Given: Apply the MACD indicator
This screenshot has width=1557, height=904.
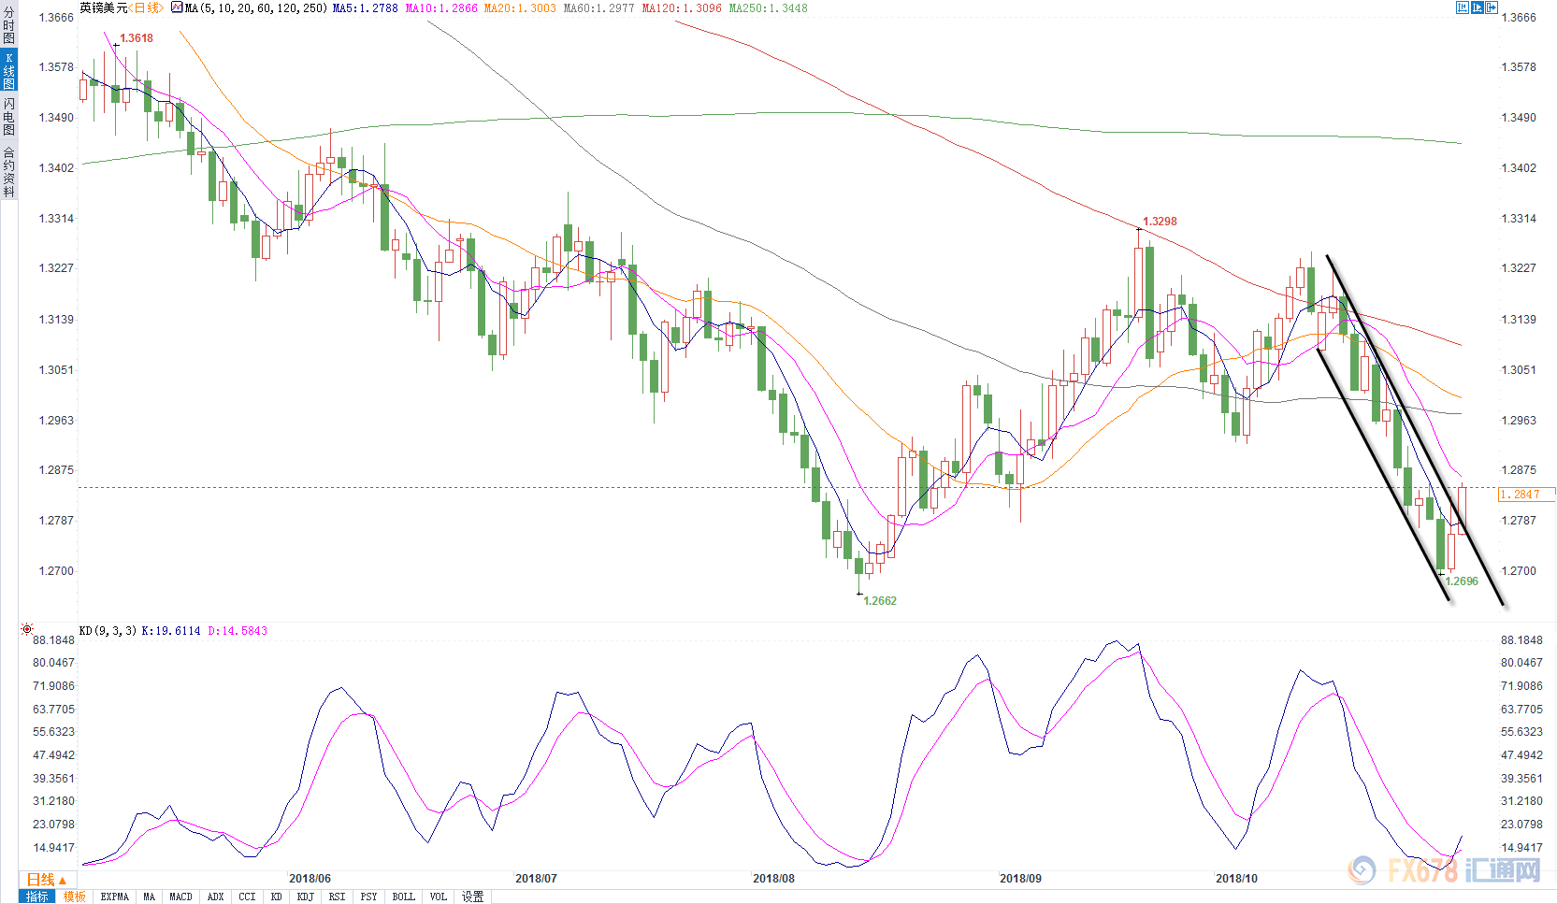Looking at the screenshot, I should click(180, 897).
